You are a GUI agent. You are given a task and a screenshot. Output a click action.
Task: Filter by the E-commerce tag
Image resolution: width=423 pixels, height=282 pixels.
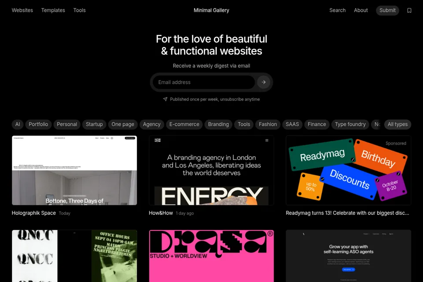[184, 124]
